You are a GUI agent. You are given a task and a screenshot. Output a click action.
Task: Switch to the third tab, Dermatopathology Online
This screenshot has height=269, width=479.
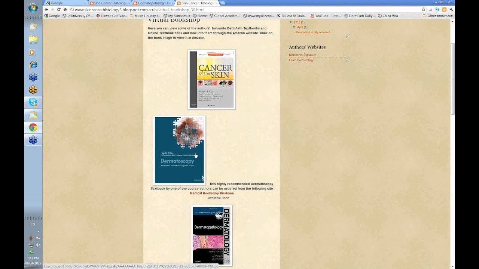[x=153, y=3]
